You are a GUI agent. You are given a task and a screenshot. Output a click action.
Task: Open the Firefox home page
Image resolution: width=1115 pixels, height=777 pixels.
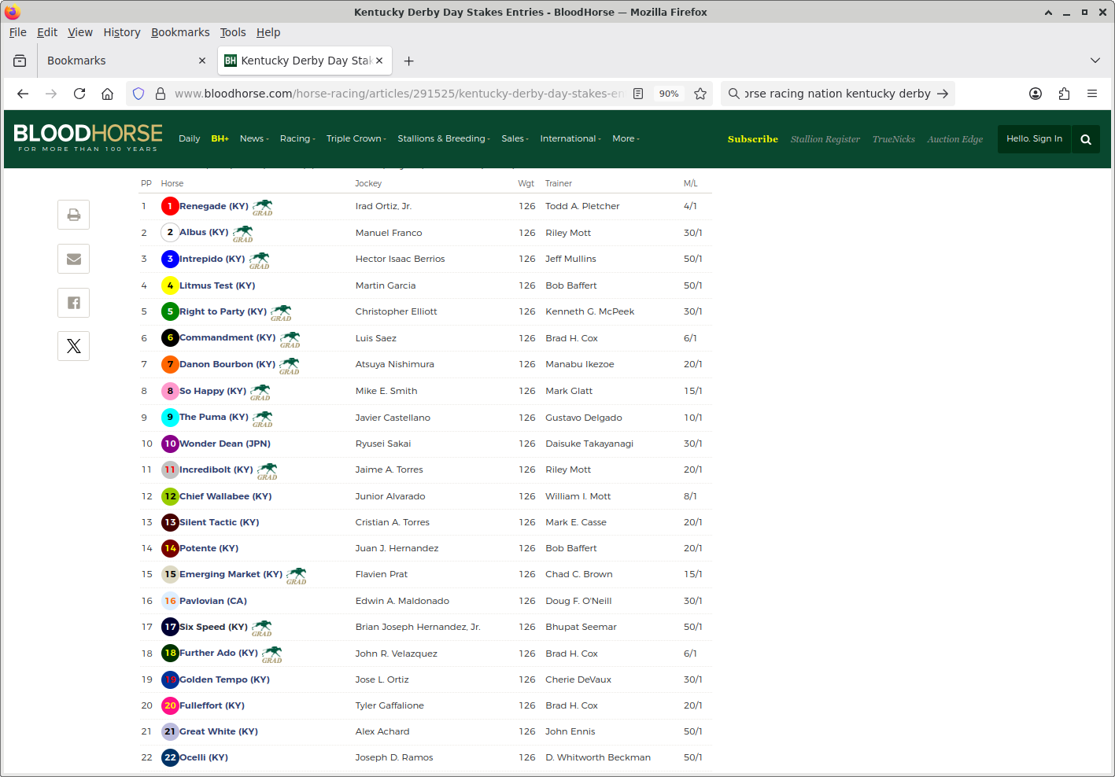[108, 94]
